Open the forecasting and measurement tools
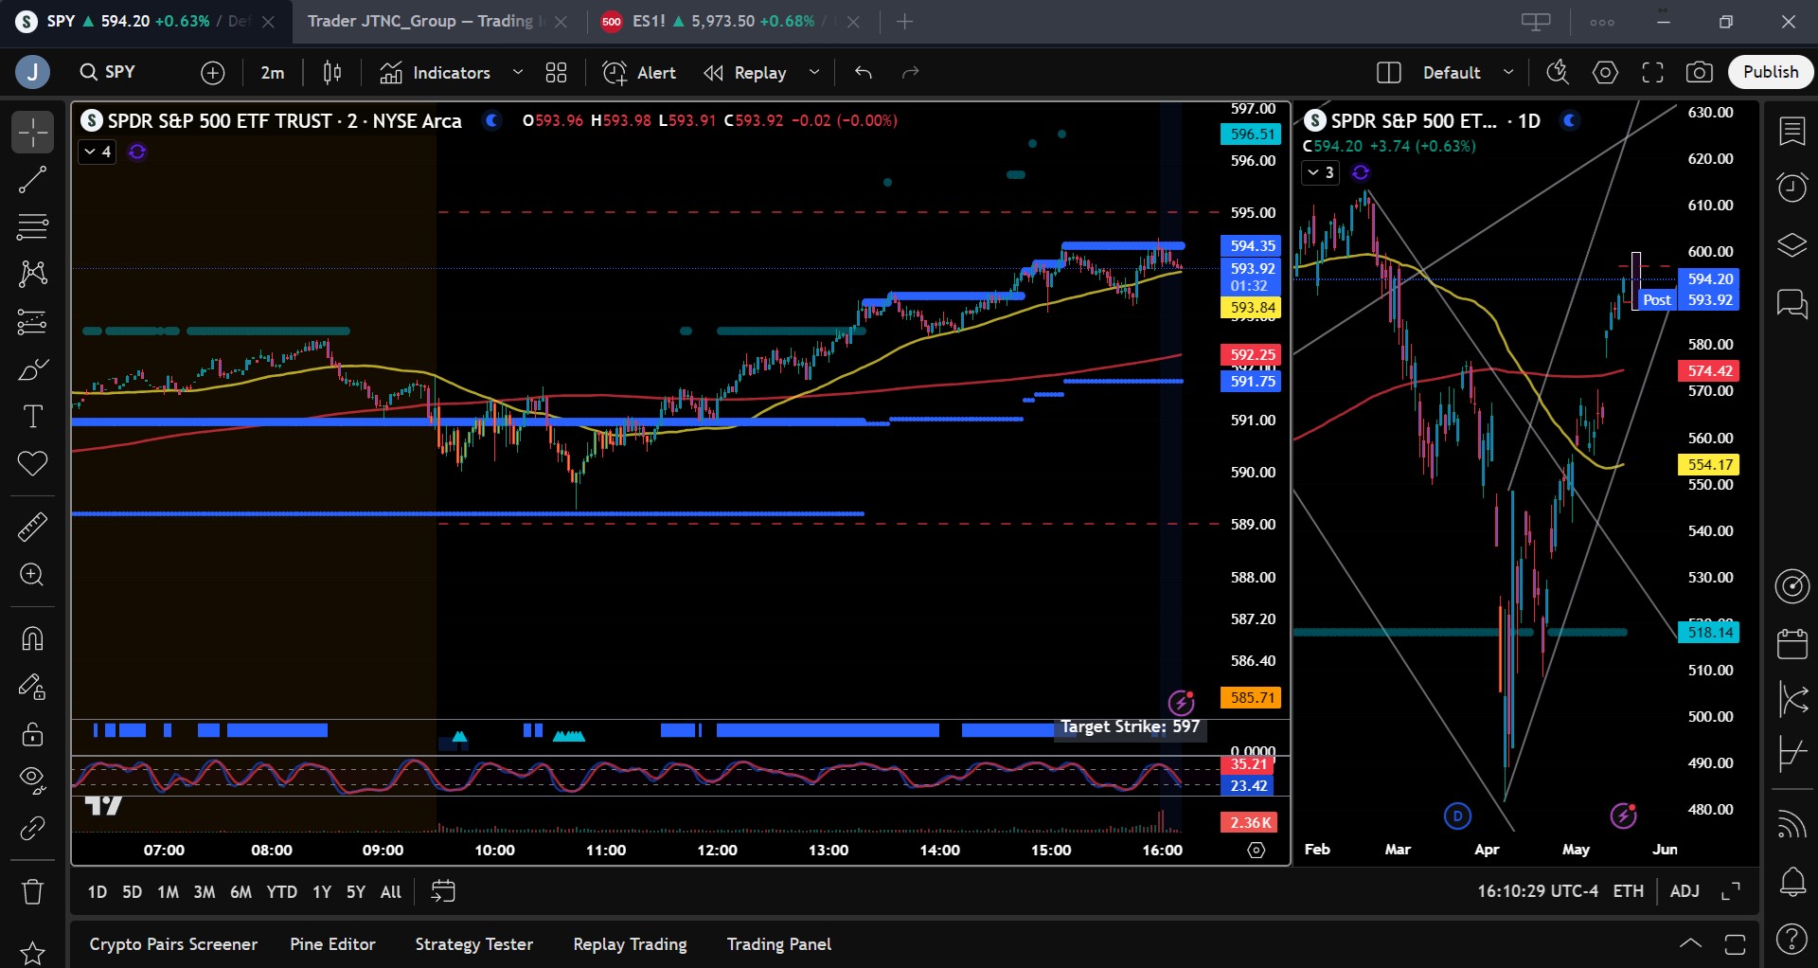 [x=32, y=322]
